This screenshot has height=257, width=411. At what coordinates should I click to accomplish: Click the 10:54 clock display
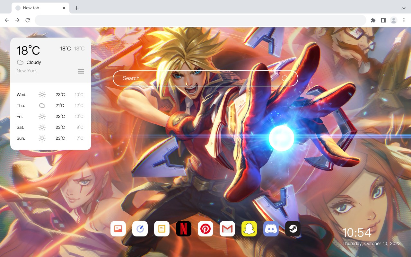tap(357, 233)
